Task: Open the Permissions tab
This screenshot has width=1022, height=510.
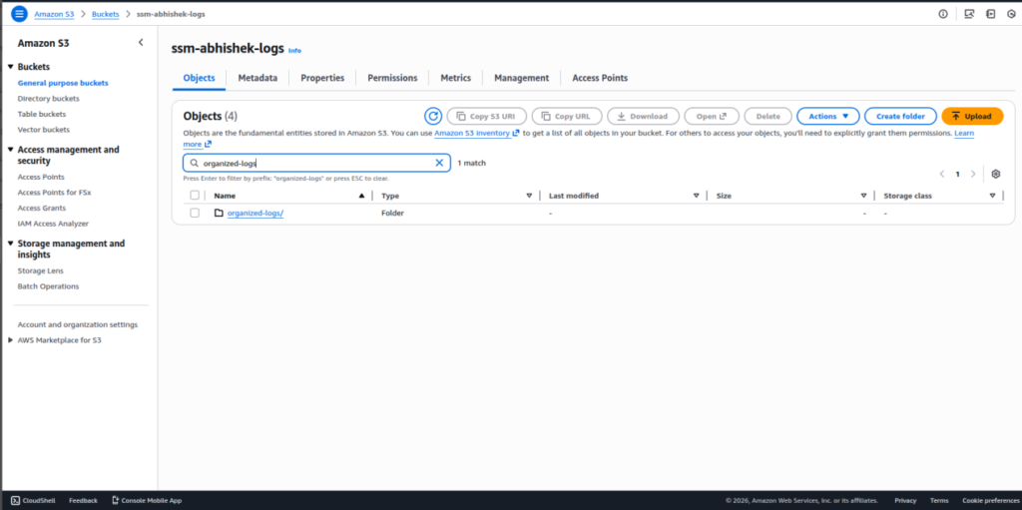Action: coord(392,78)
